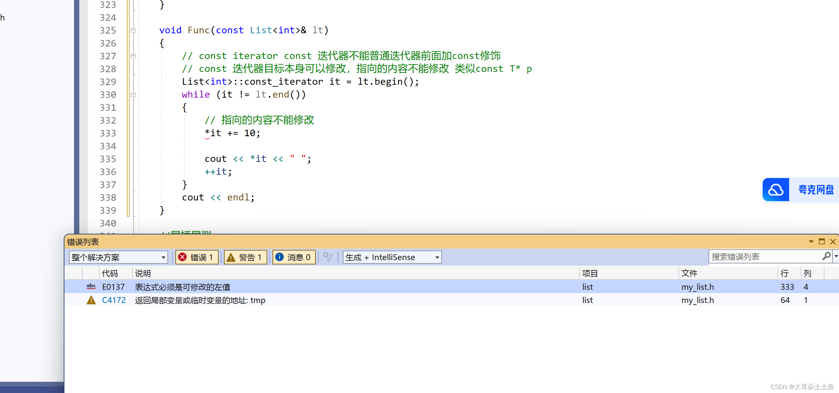Viewport: 839px width, 393px height.
Task: Close the 错误列表 panel
Action: [x=833, y=242]
